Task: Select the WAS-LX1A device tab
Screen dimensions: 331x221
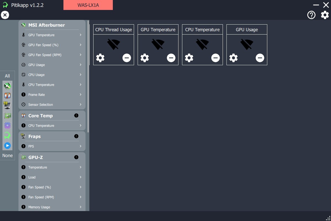Action: coord(88,5)
